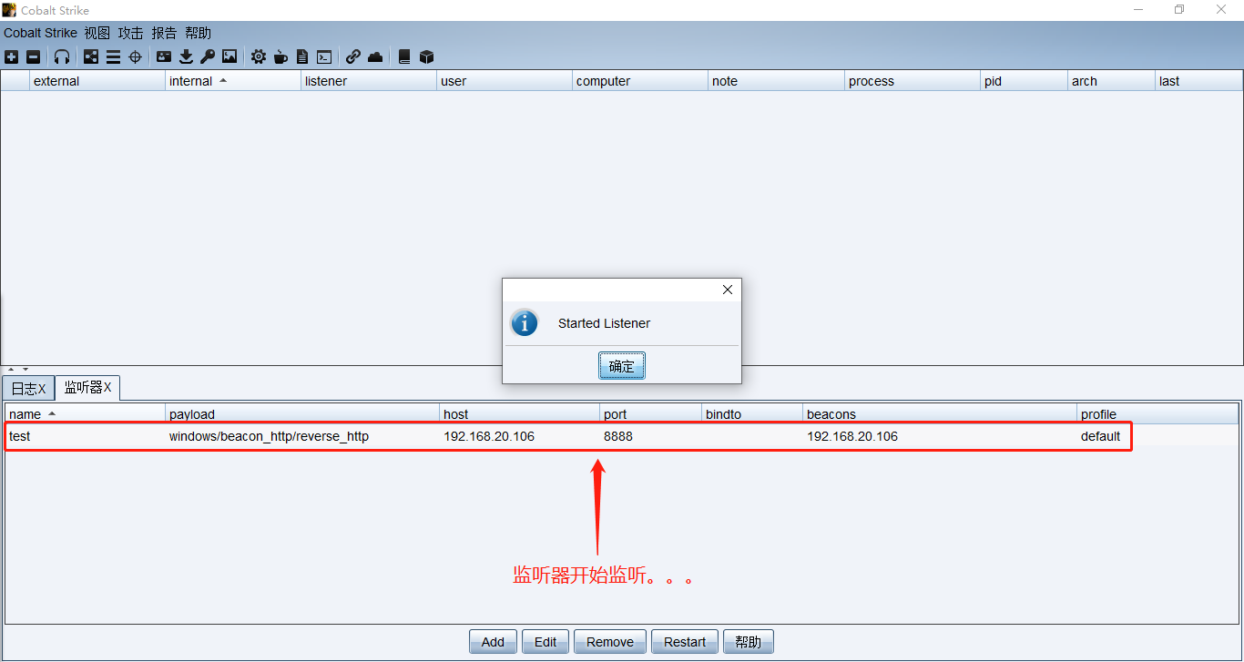The width and height of the screenshot is (1244, 662).
Task: Generate MS Office macro via the document icon
Action: coord(302,56)
